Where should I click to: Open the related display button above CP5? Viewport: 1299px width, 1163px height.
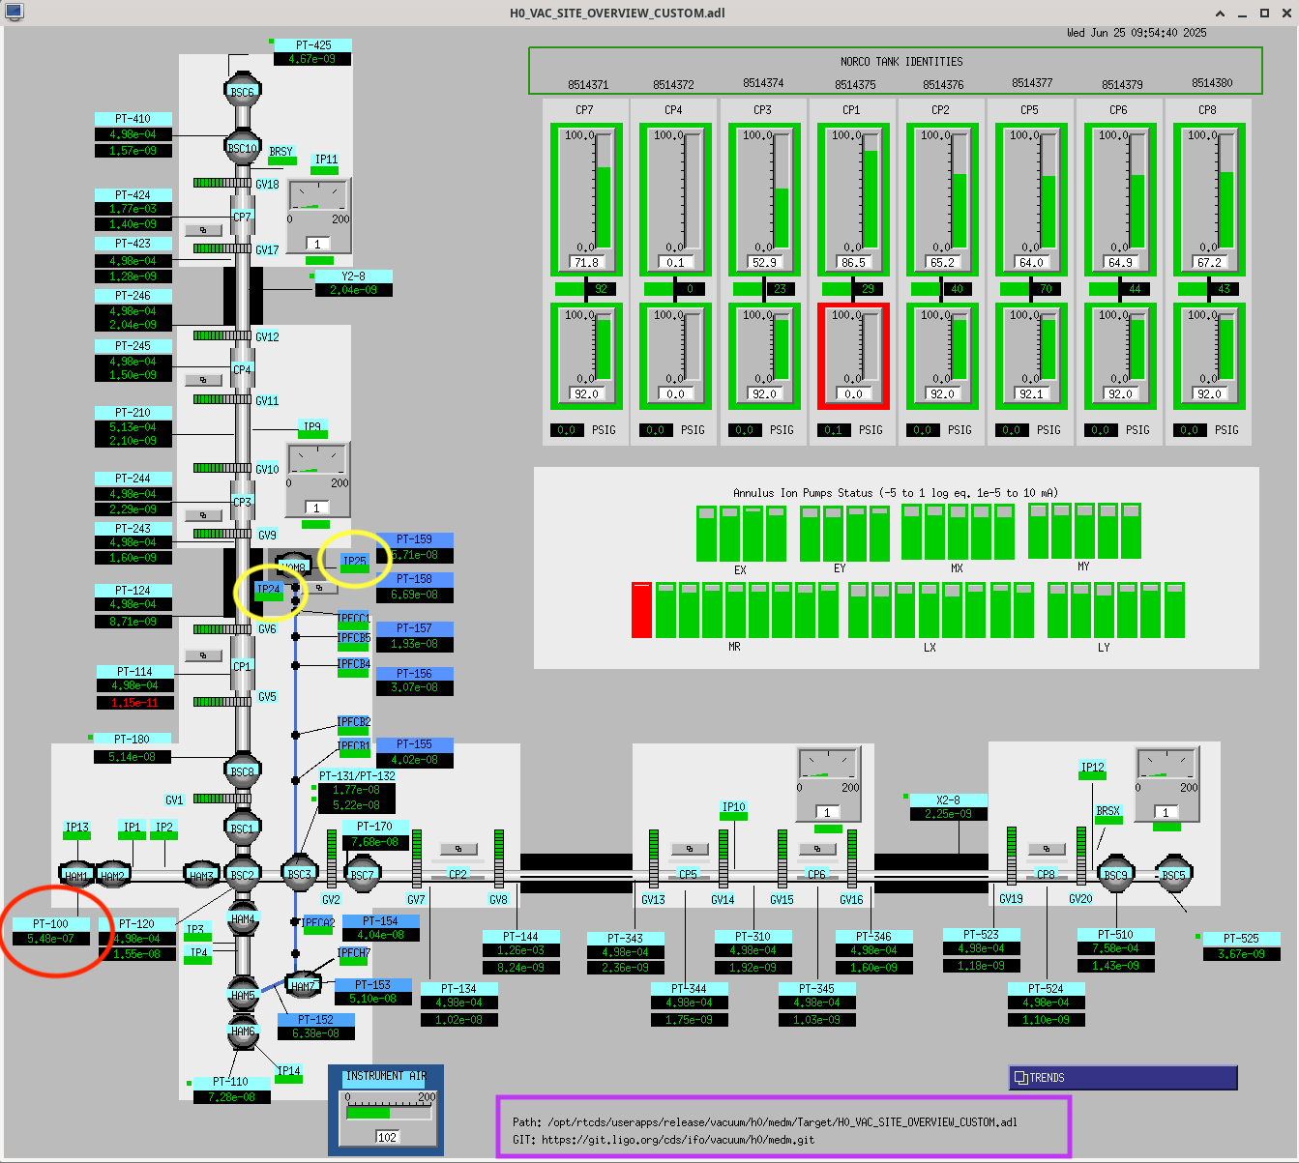pos(689,849)
